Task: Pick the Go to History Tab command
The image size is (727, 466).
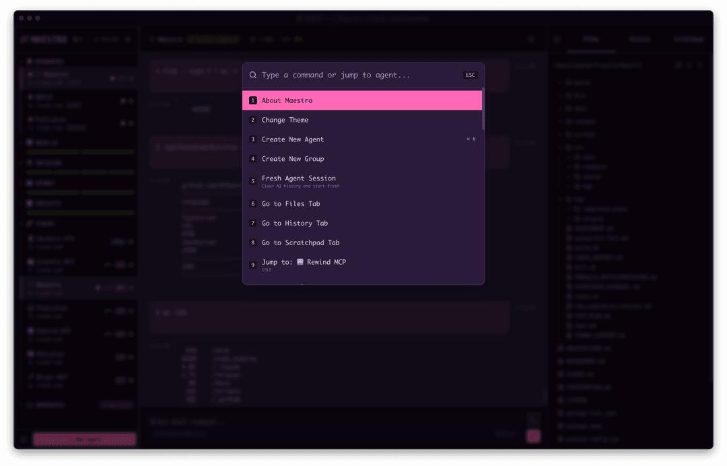Action: point(362,224)
